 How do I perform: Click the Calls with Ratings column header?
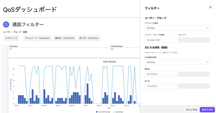(116, 46)
